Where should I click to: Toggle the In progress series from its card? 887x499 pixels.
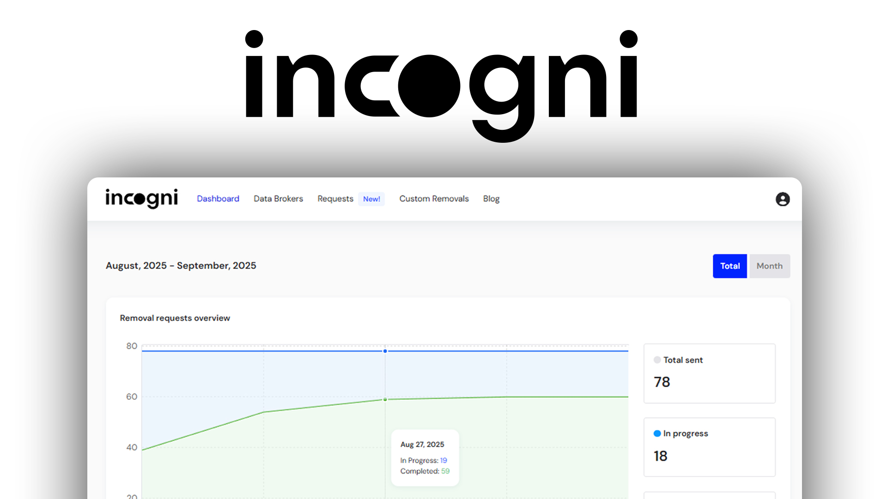[x=709, y=447]
